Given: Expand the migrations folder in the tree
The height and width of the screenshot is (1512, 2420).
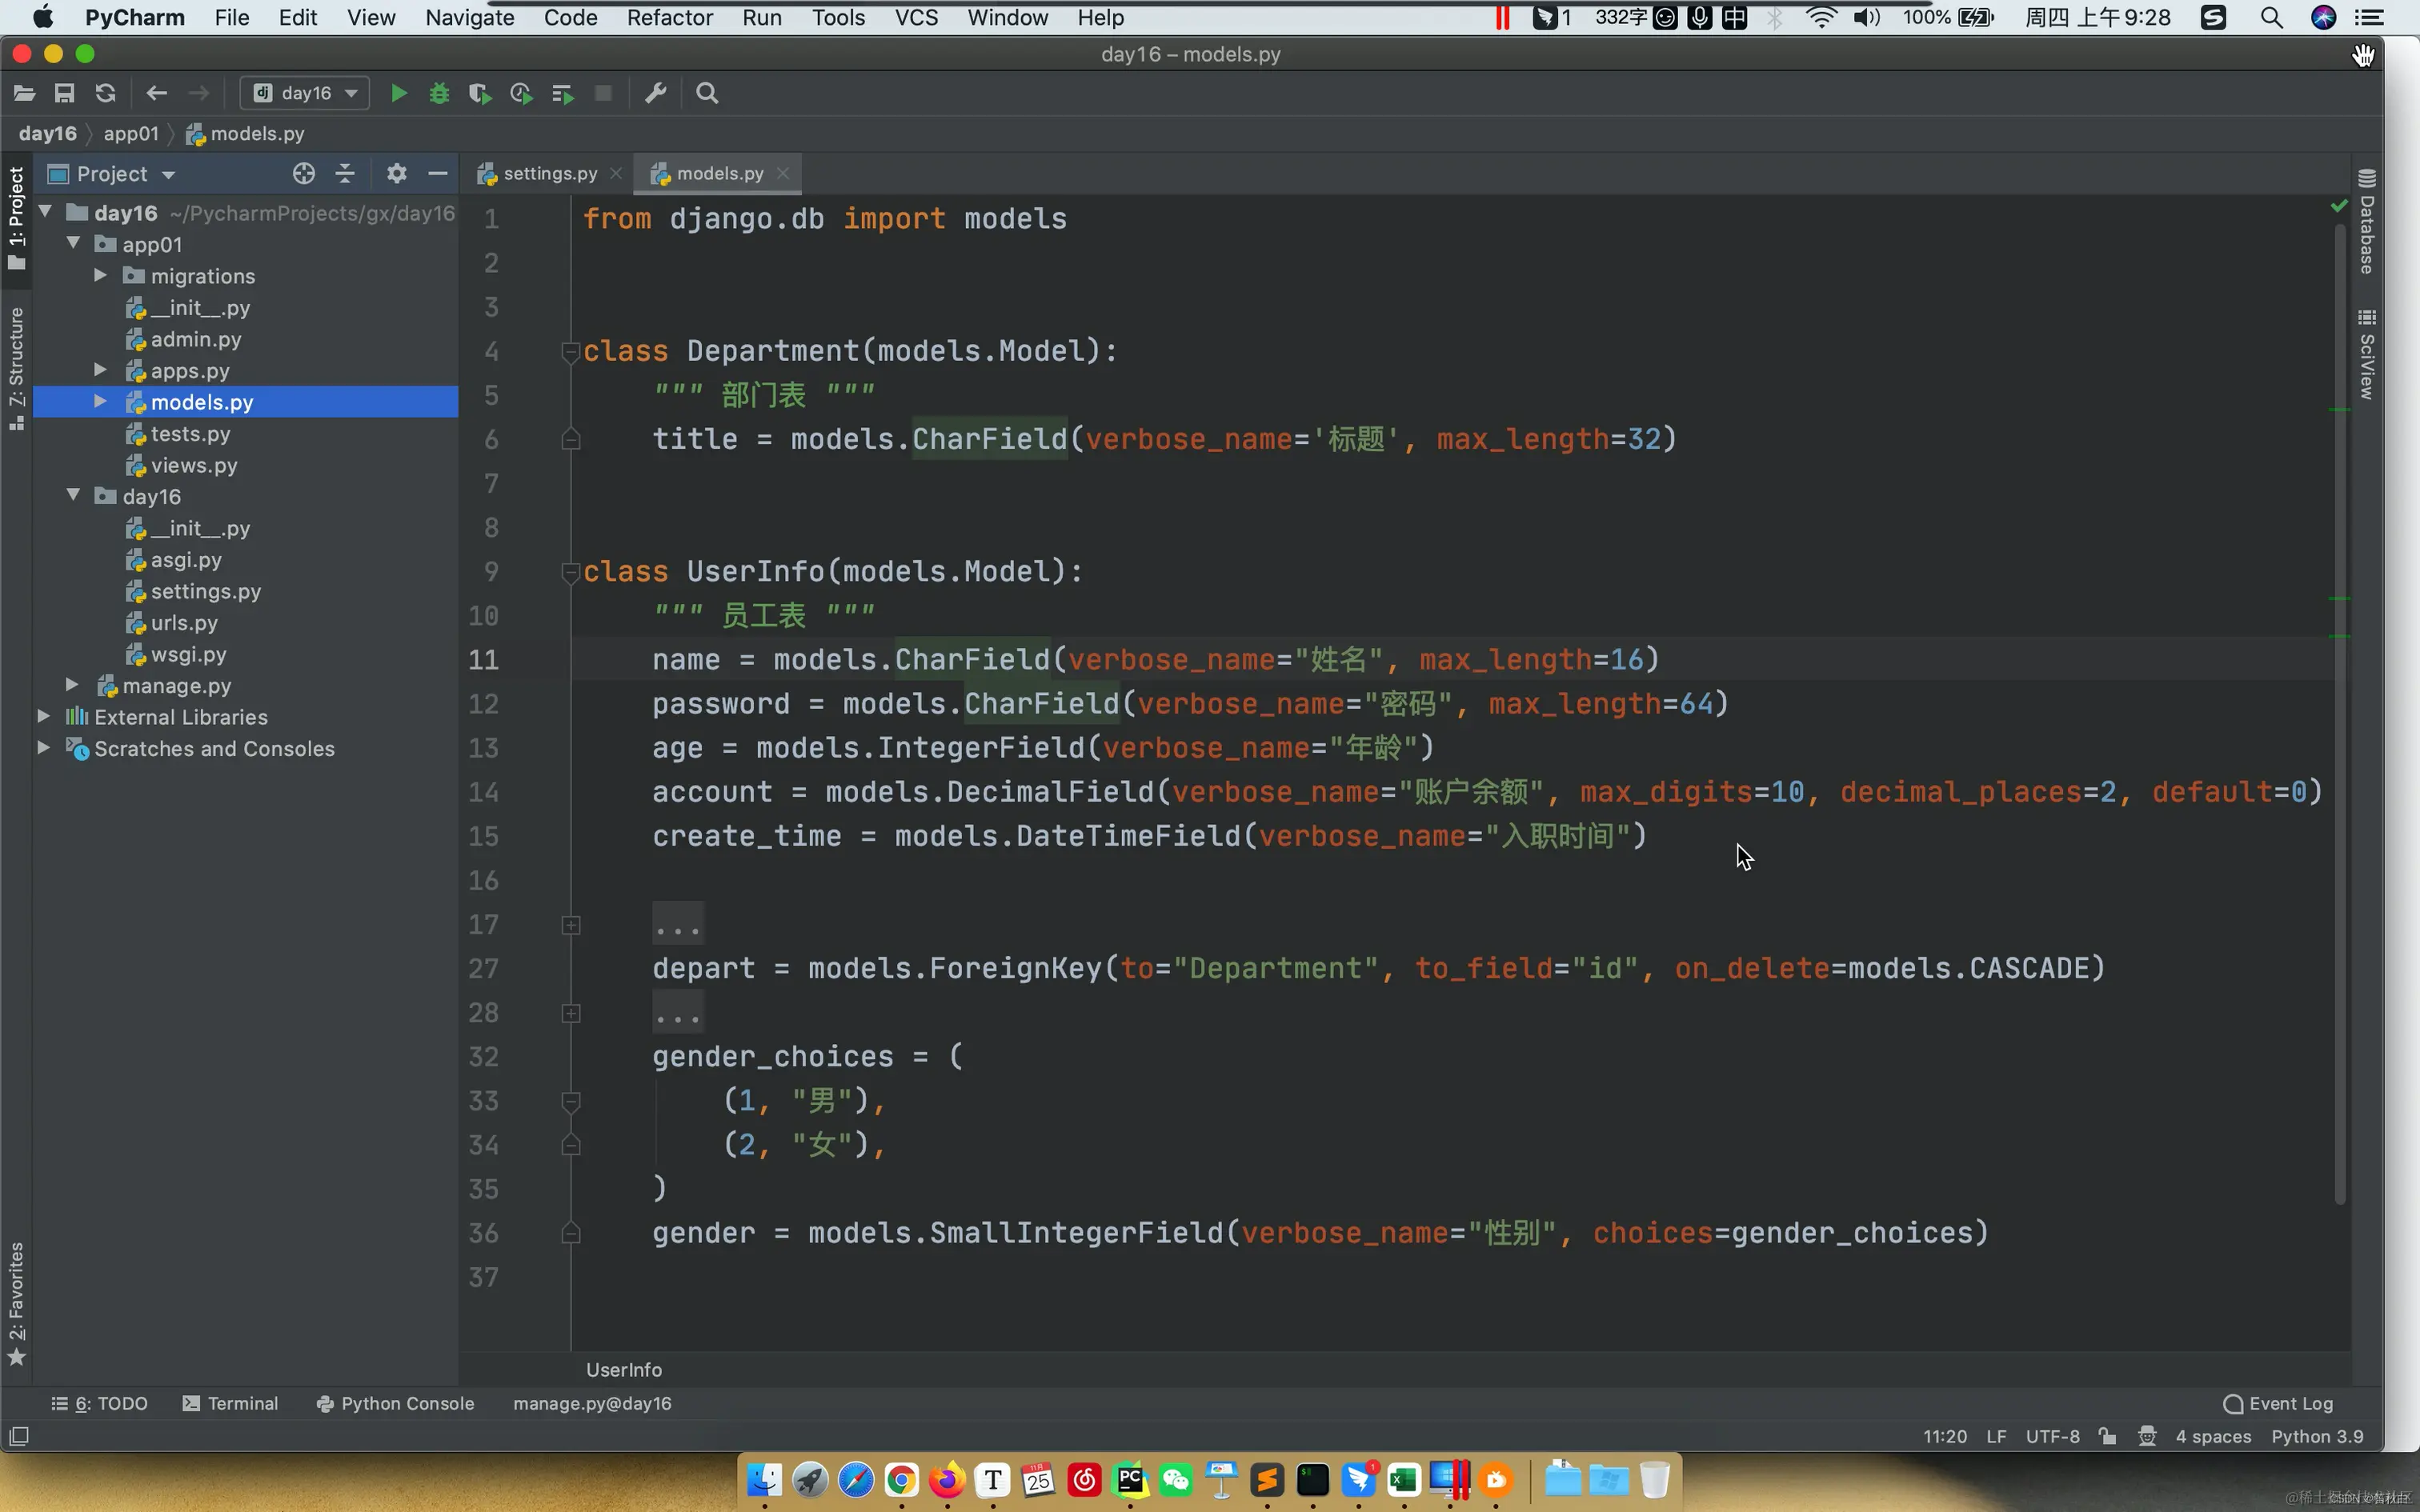Looking at the screenshot, I should click(101, 275).
